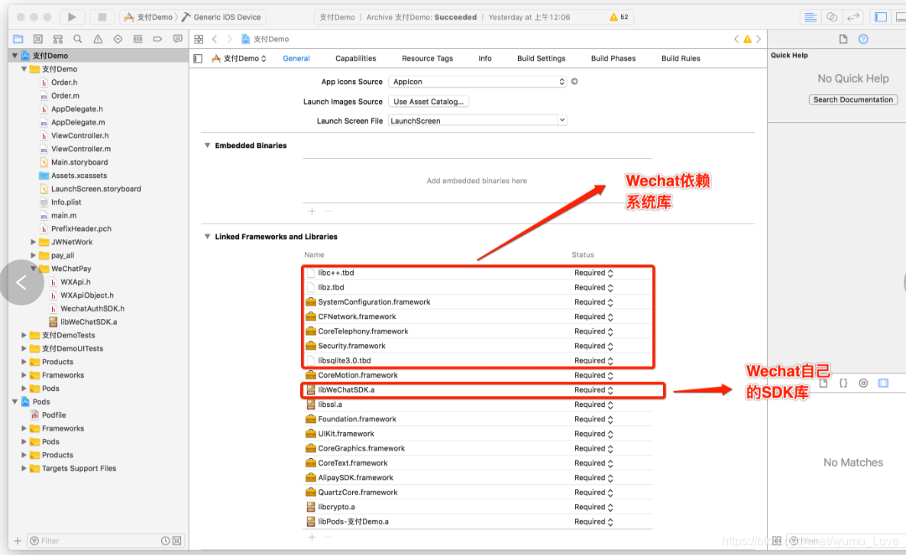906x555 pixels.
Task: Click the Run (play) button
Action: pos(72,17)
